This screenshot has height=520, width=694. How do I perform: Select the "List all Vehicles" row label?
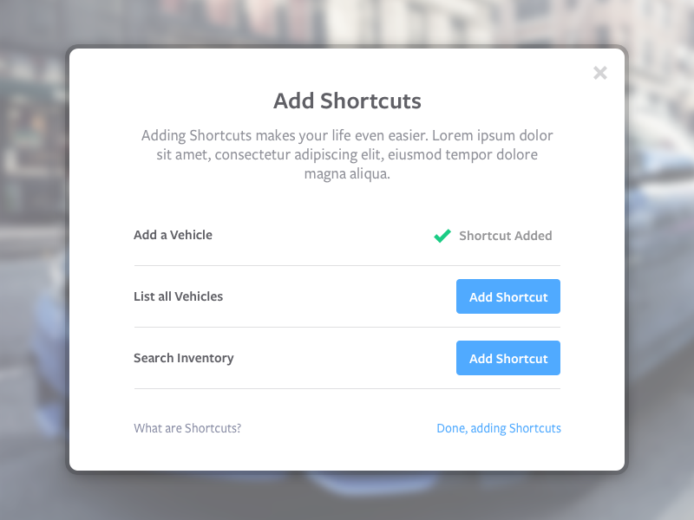coord(178,296)
